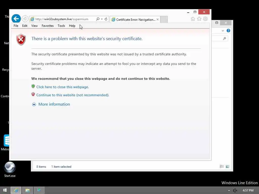Open the View menu

tap(34, 26)
